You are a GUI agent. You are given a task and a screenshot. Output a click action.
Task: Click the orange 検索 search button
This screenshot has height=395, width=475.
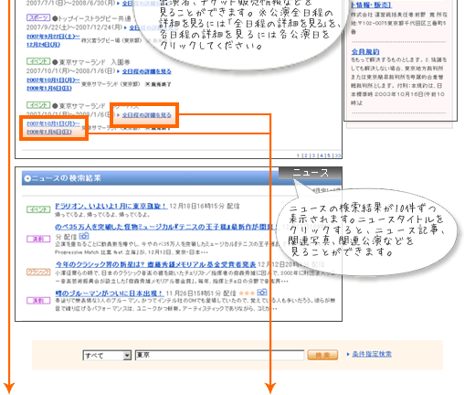click(322, 355)
